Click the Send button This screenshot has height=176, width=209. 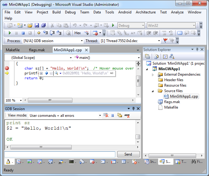(x=128, y=154)
